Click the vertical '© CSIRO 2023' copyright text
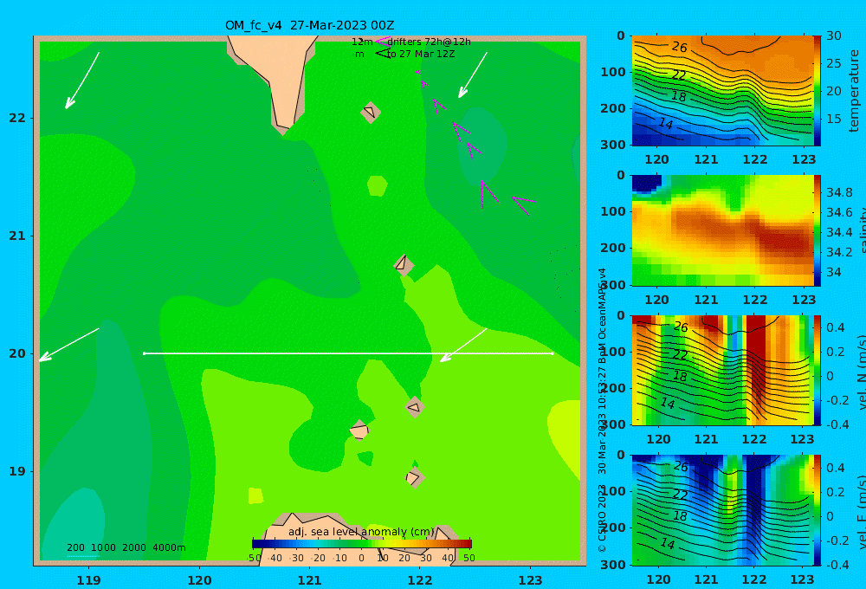The width and height of the screenshot is (866, 589). click(602, 518)
